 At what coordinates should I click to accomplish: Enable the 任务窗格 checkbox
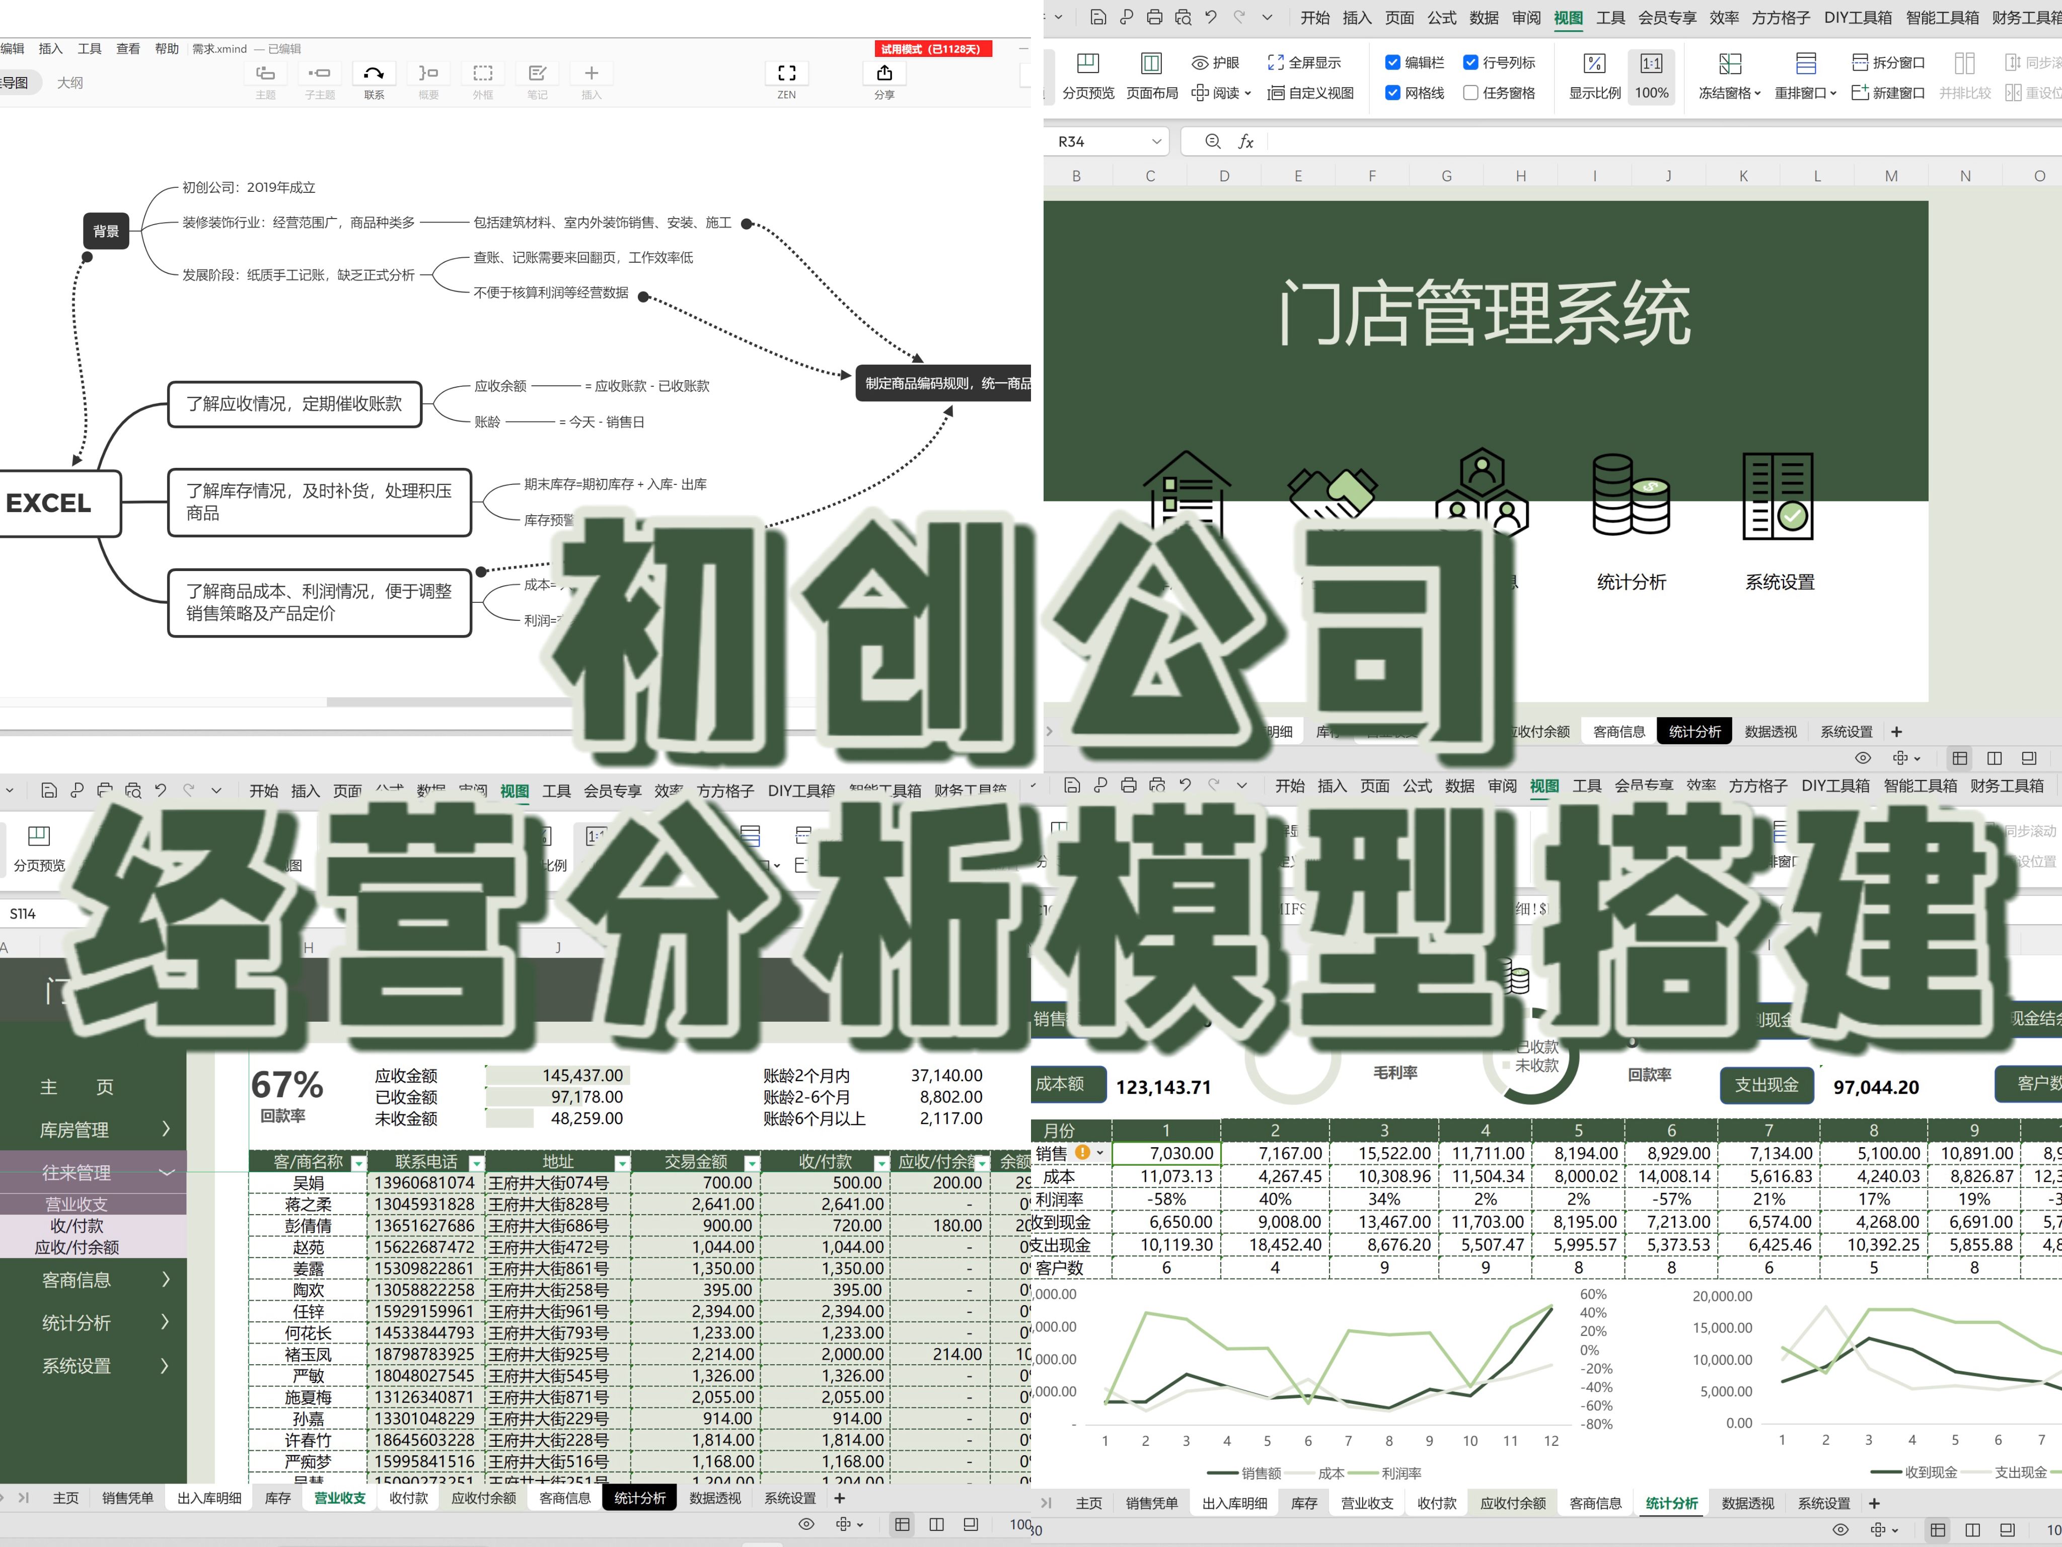pyautogui.click(x=1471, y=93)
